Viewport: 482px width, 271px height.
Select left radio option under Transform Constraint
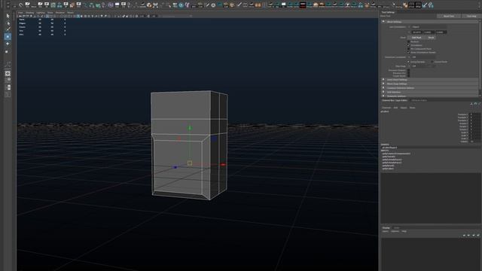[x=409, y=62]
